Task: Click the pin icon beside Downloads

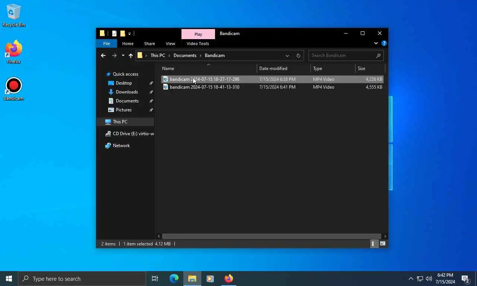Action: pyautogui.click(x=151, y=92)
